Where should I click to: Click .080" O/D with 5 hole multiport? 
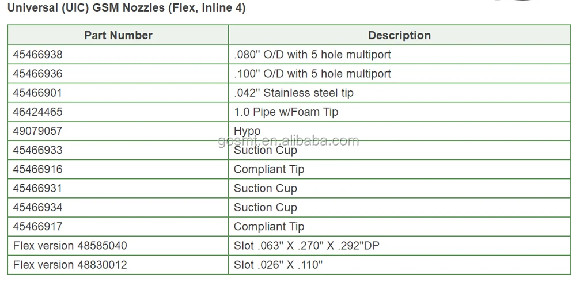click(x=312, y=55)
